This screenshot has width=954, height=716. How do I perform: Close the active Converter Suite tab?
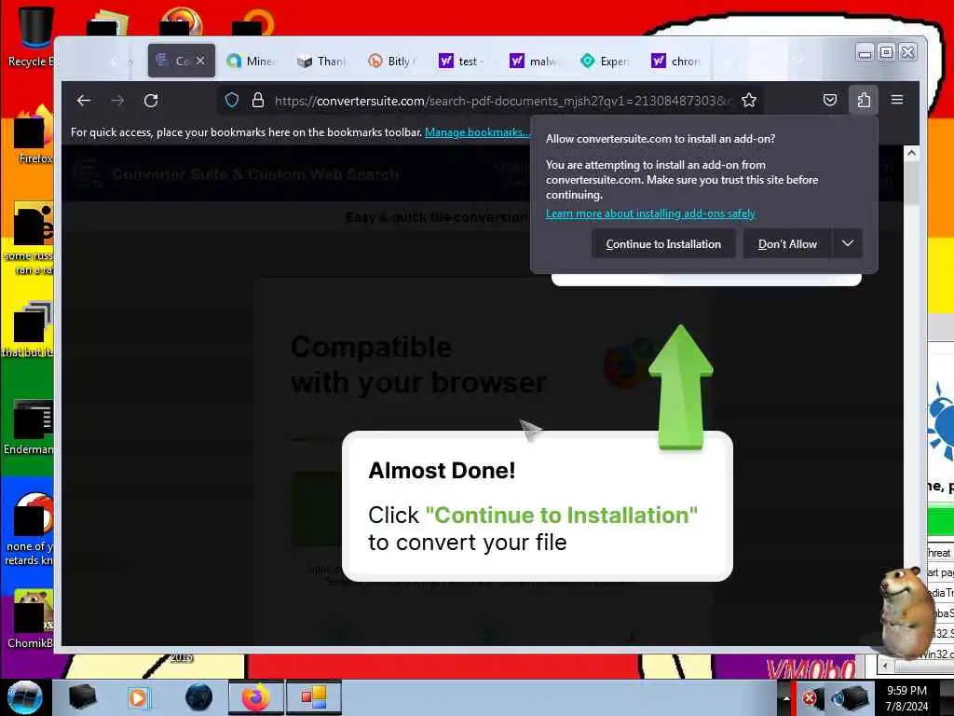pos(200,61)
